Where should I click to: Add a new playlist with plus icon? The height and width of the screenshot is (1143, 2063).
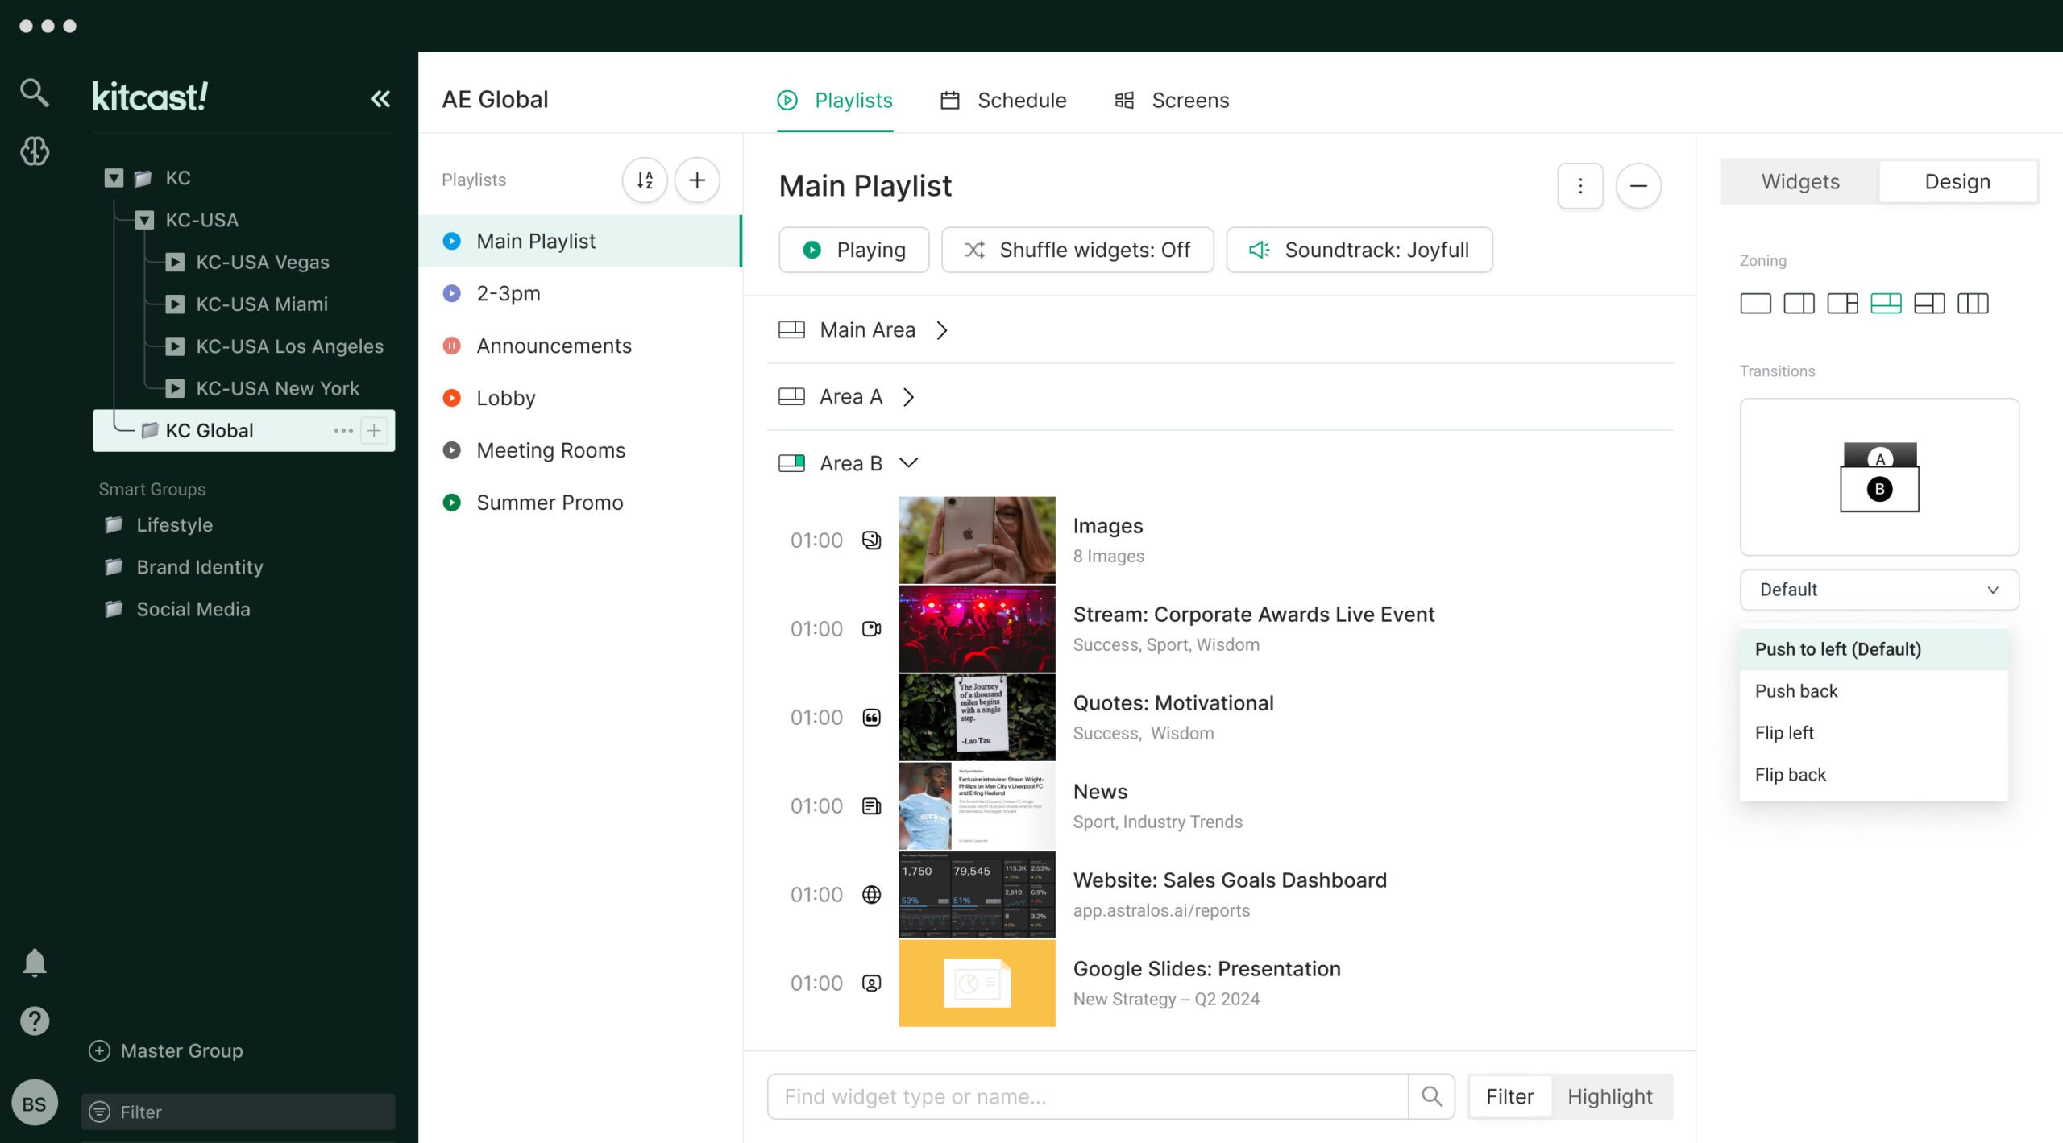coord(697,180)
